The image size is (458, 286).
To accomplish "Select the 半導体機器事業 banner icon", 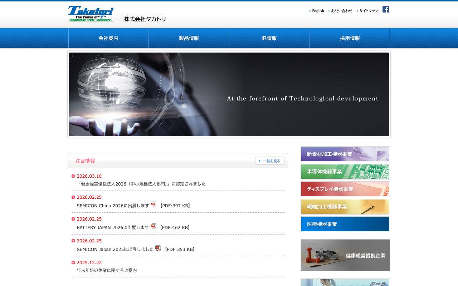I will pos(345,172).
